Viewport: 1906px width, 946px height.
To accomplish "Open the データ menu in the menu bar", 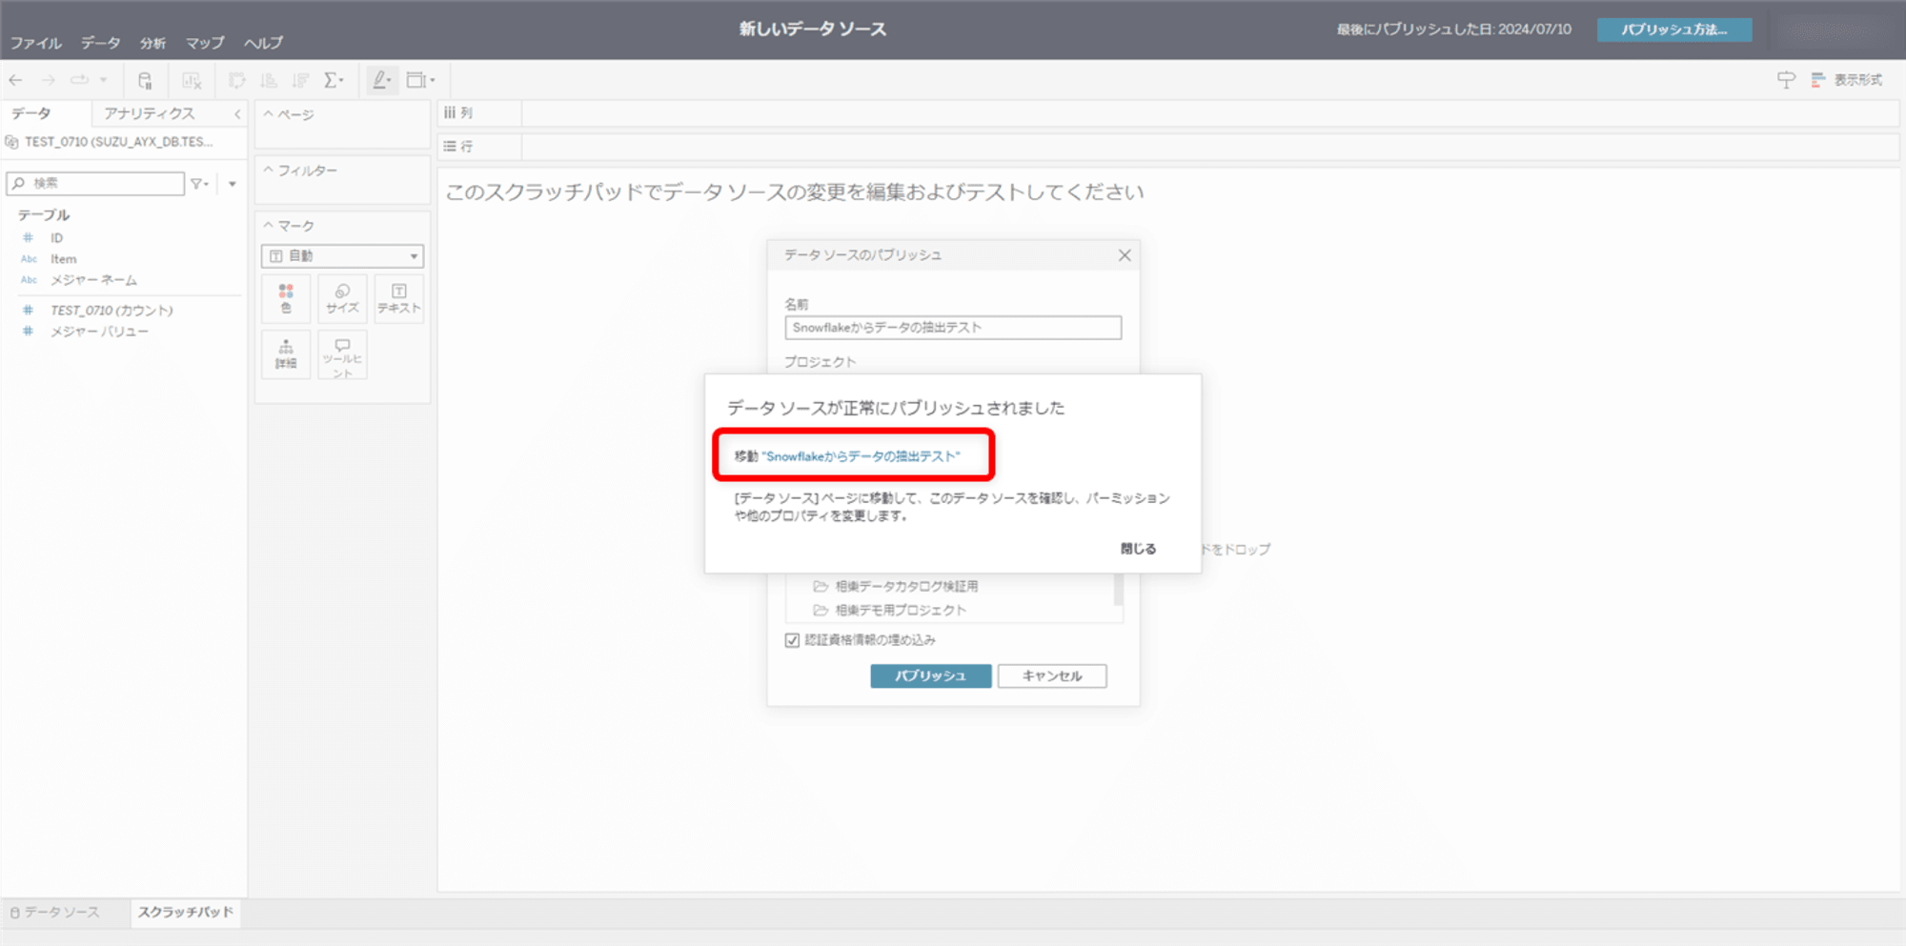I will [x=100, y=43].
